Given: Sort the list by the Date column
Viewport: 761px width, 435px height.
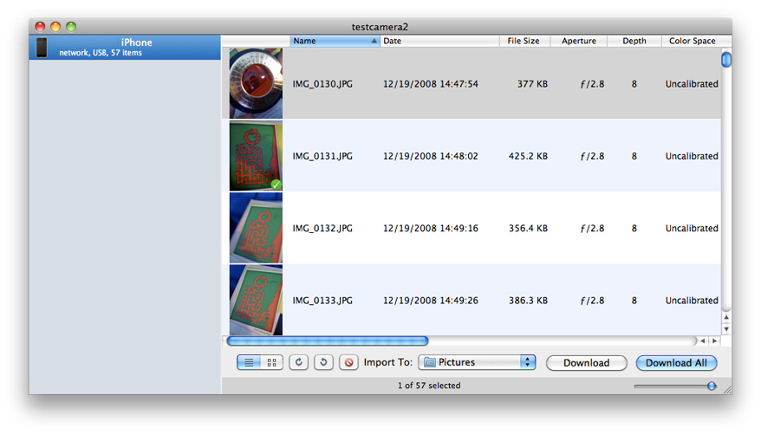Looking at the screenshot, I should (439, 41).
